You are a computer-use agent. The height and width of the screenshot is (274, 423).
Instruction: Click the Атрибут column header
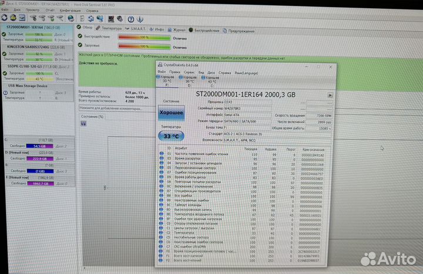point(181,148)
